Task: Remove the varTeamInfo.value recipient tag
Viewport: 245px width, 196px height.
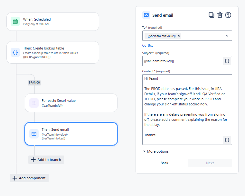Action: pos(179,36)
